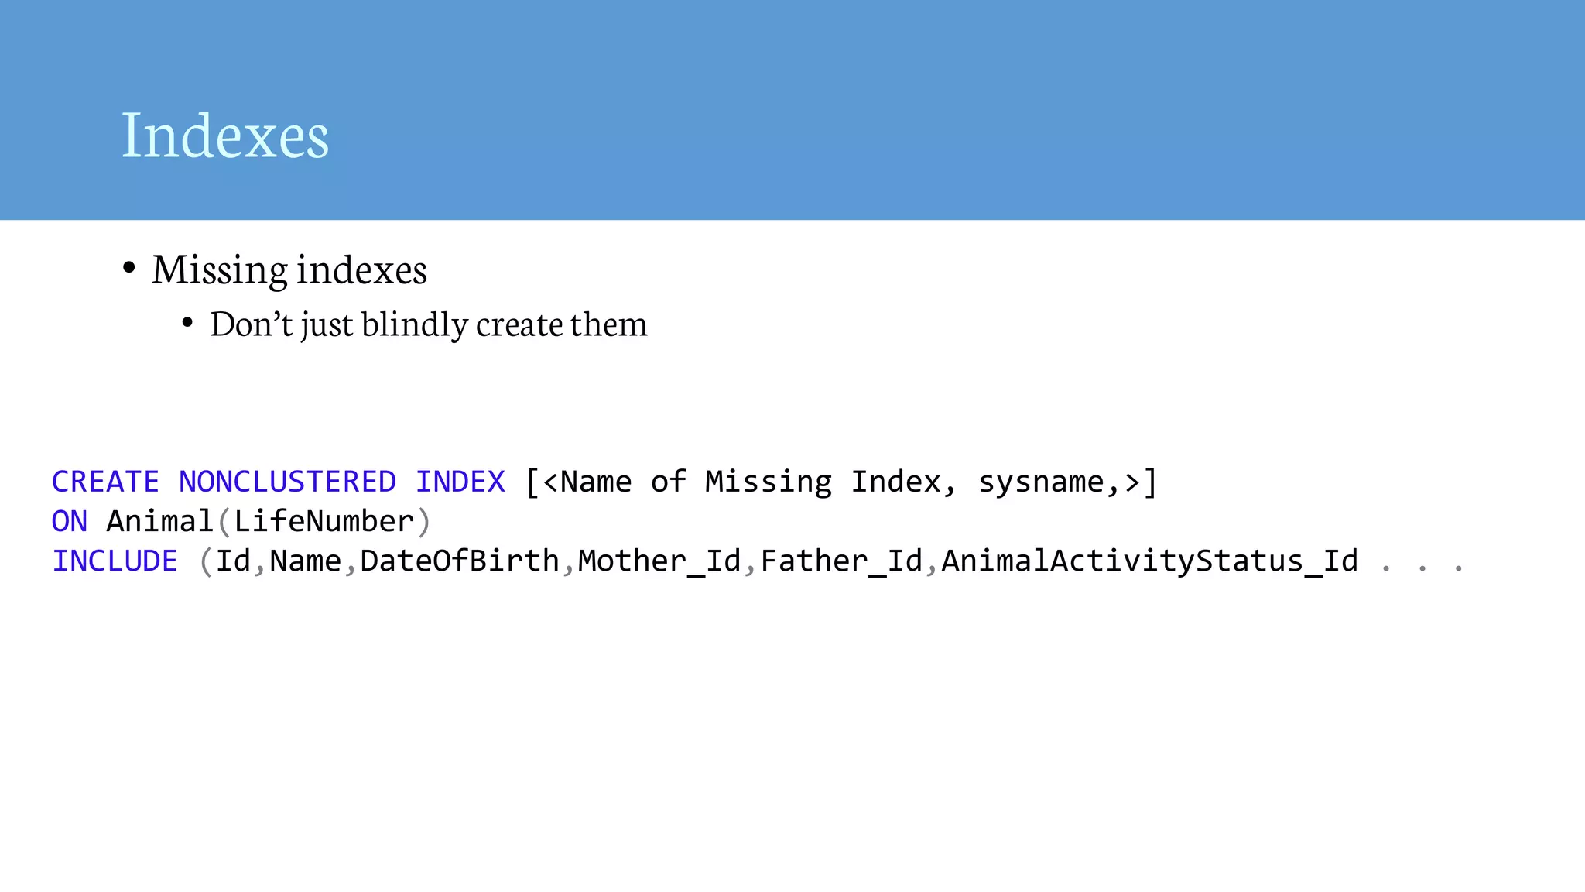Click the 'DateOfBirth' column name
Screen dimensions: 1585x892
460,561
